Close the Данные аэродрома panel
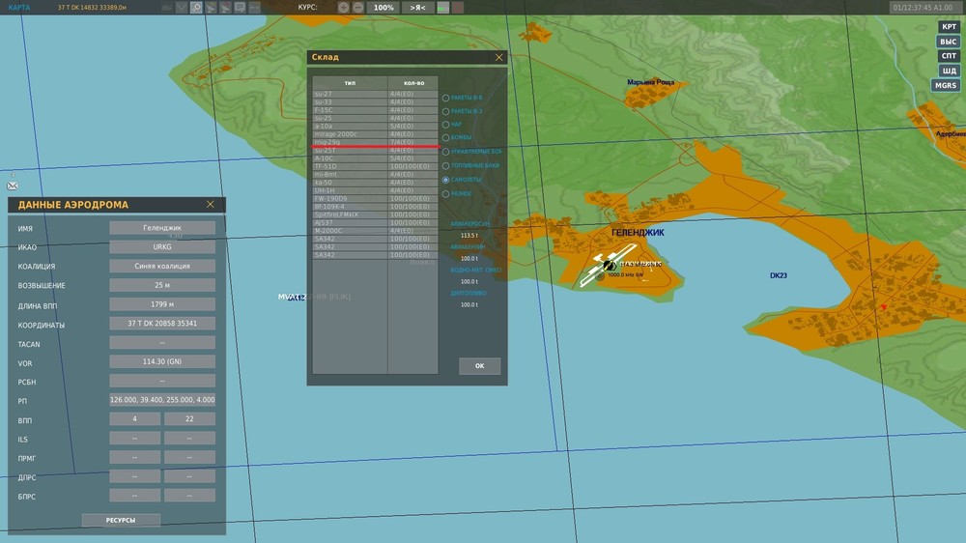The height and width of the screenshot is (543, 966). (211, 205)
